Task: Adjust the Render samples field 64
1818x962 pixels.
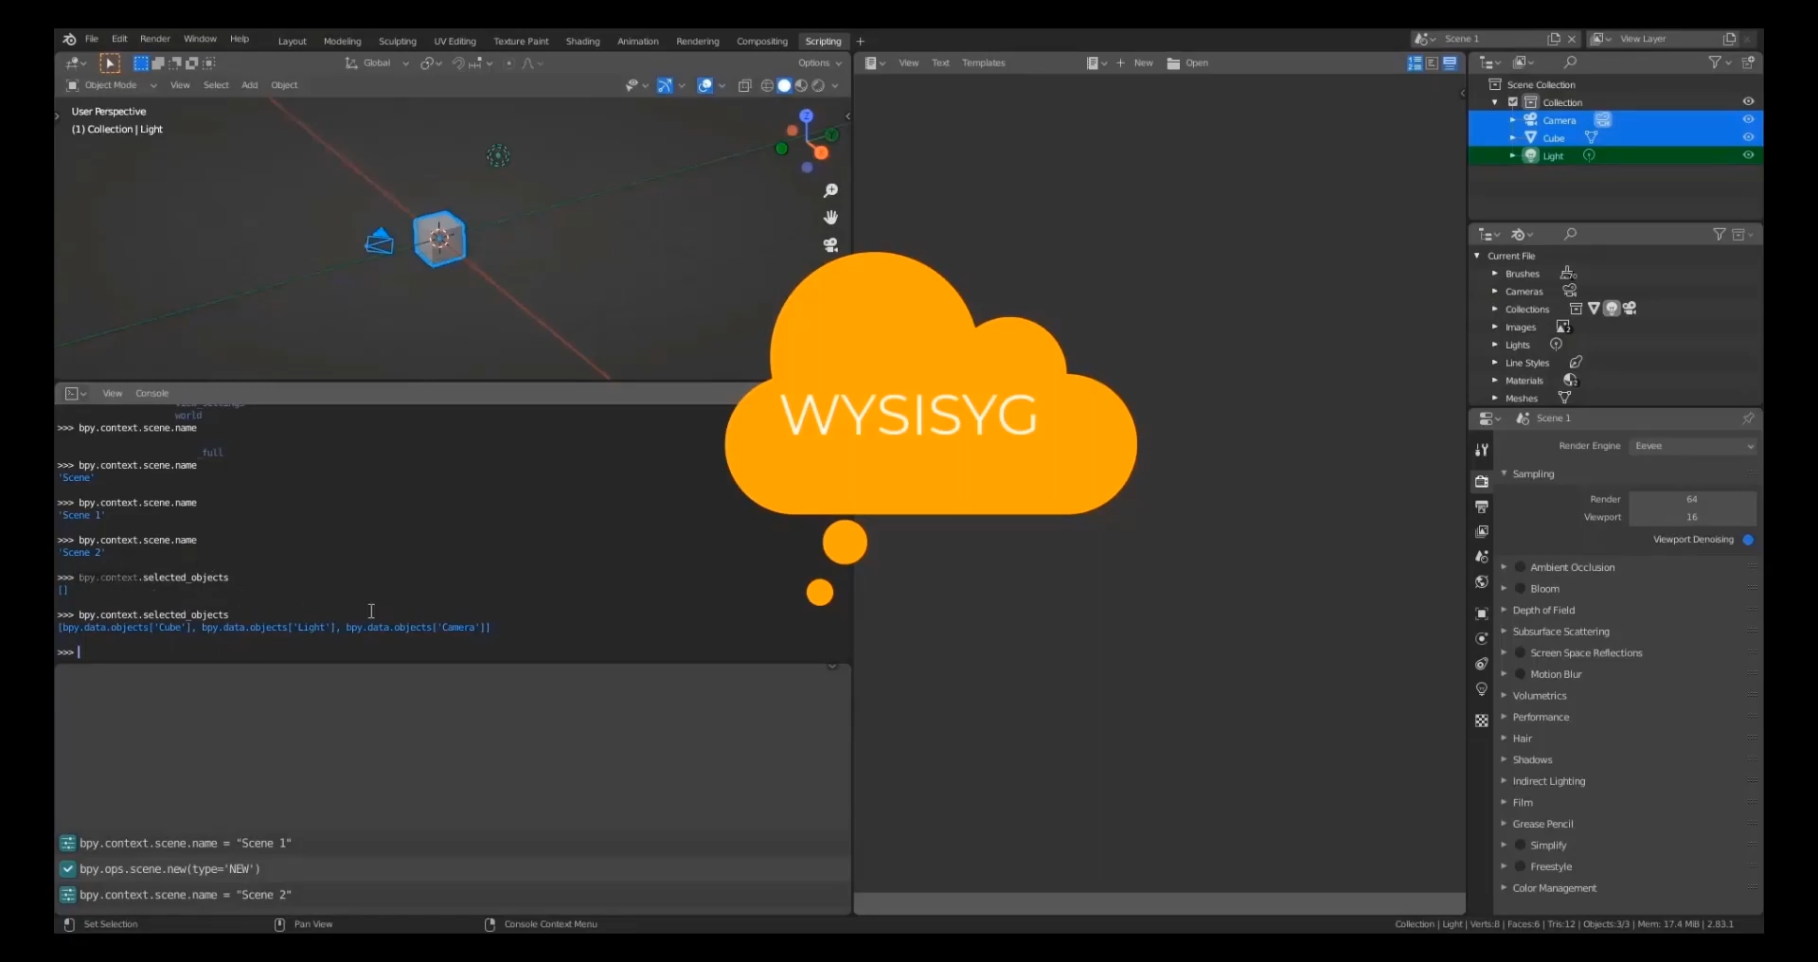Action: (1692, 500)
